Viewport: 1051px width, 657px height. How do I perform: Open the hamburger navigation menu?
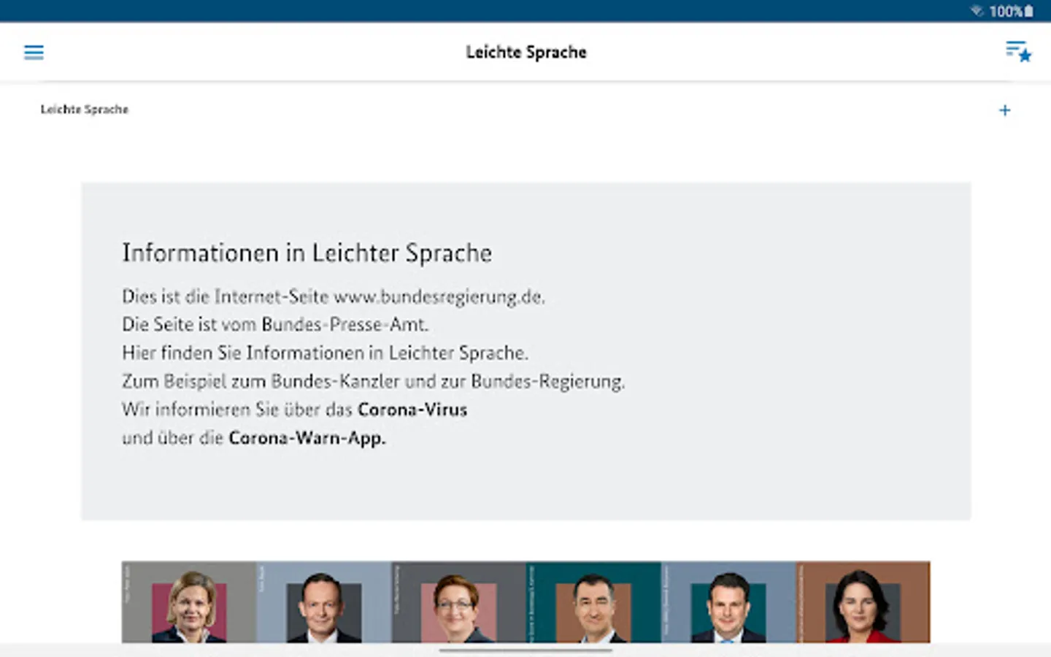(x=34, y=52)
